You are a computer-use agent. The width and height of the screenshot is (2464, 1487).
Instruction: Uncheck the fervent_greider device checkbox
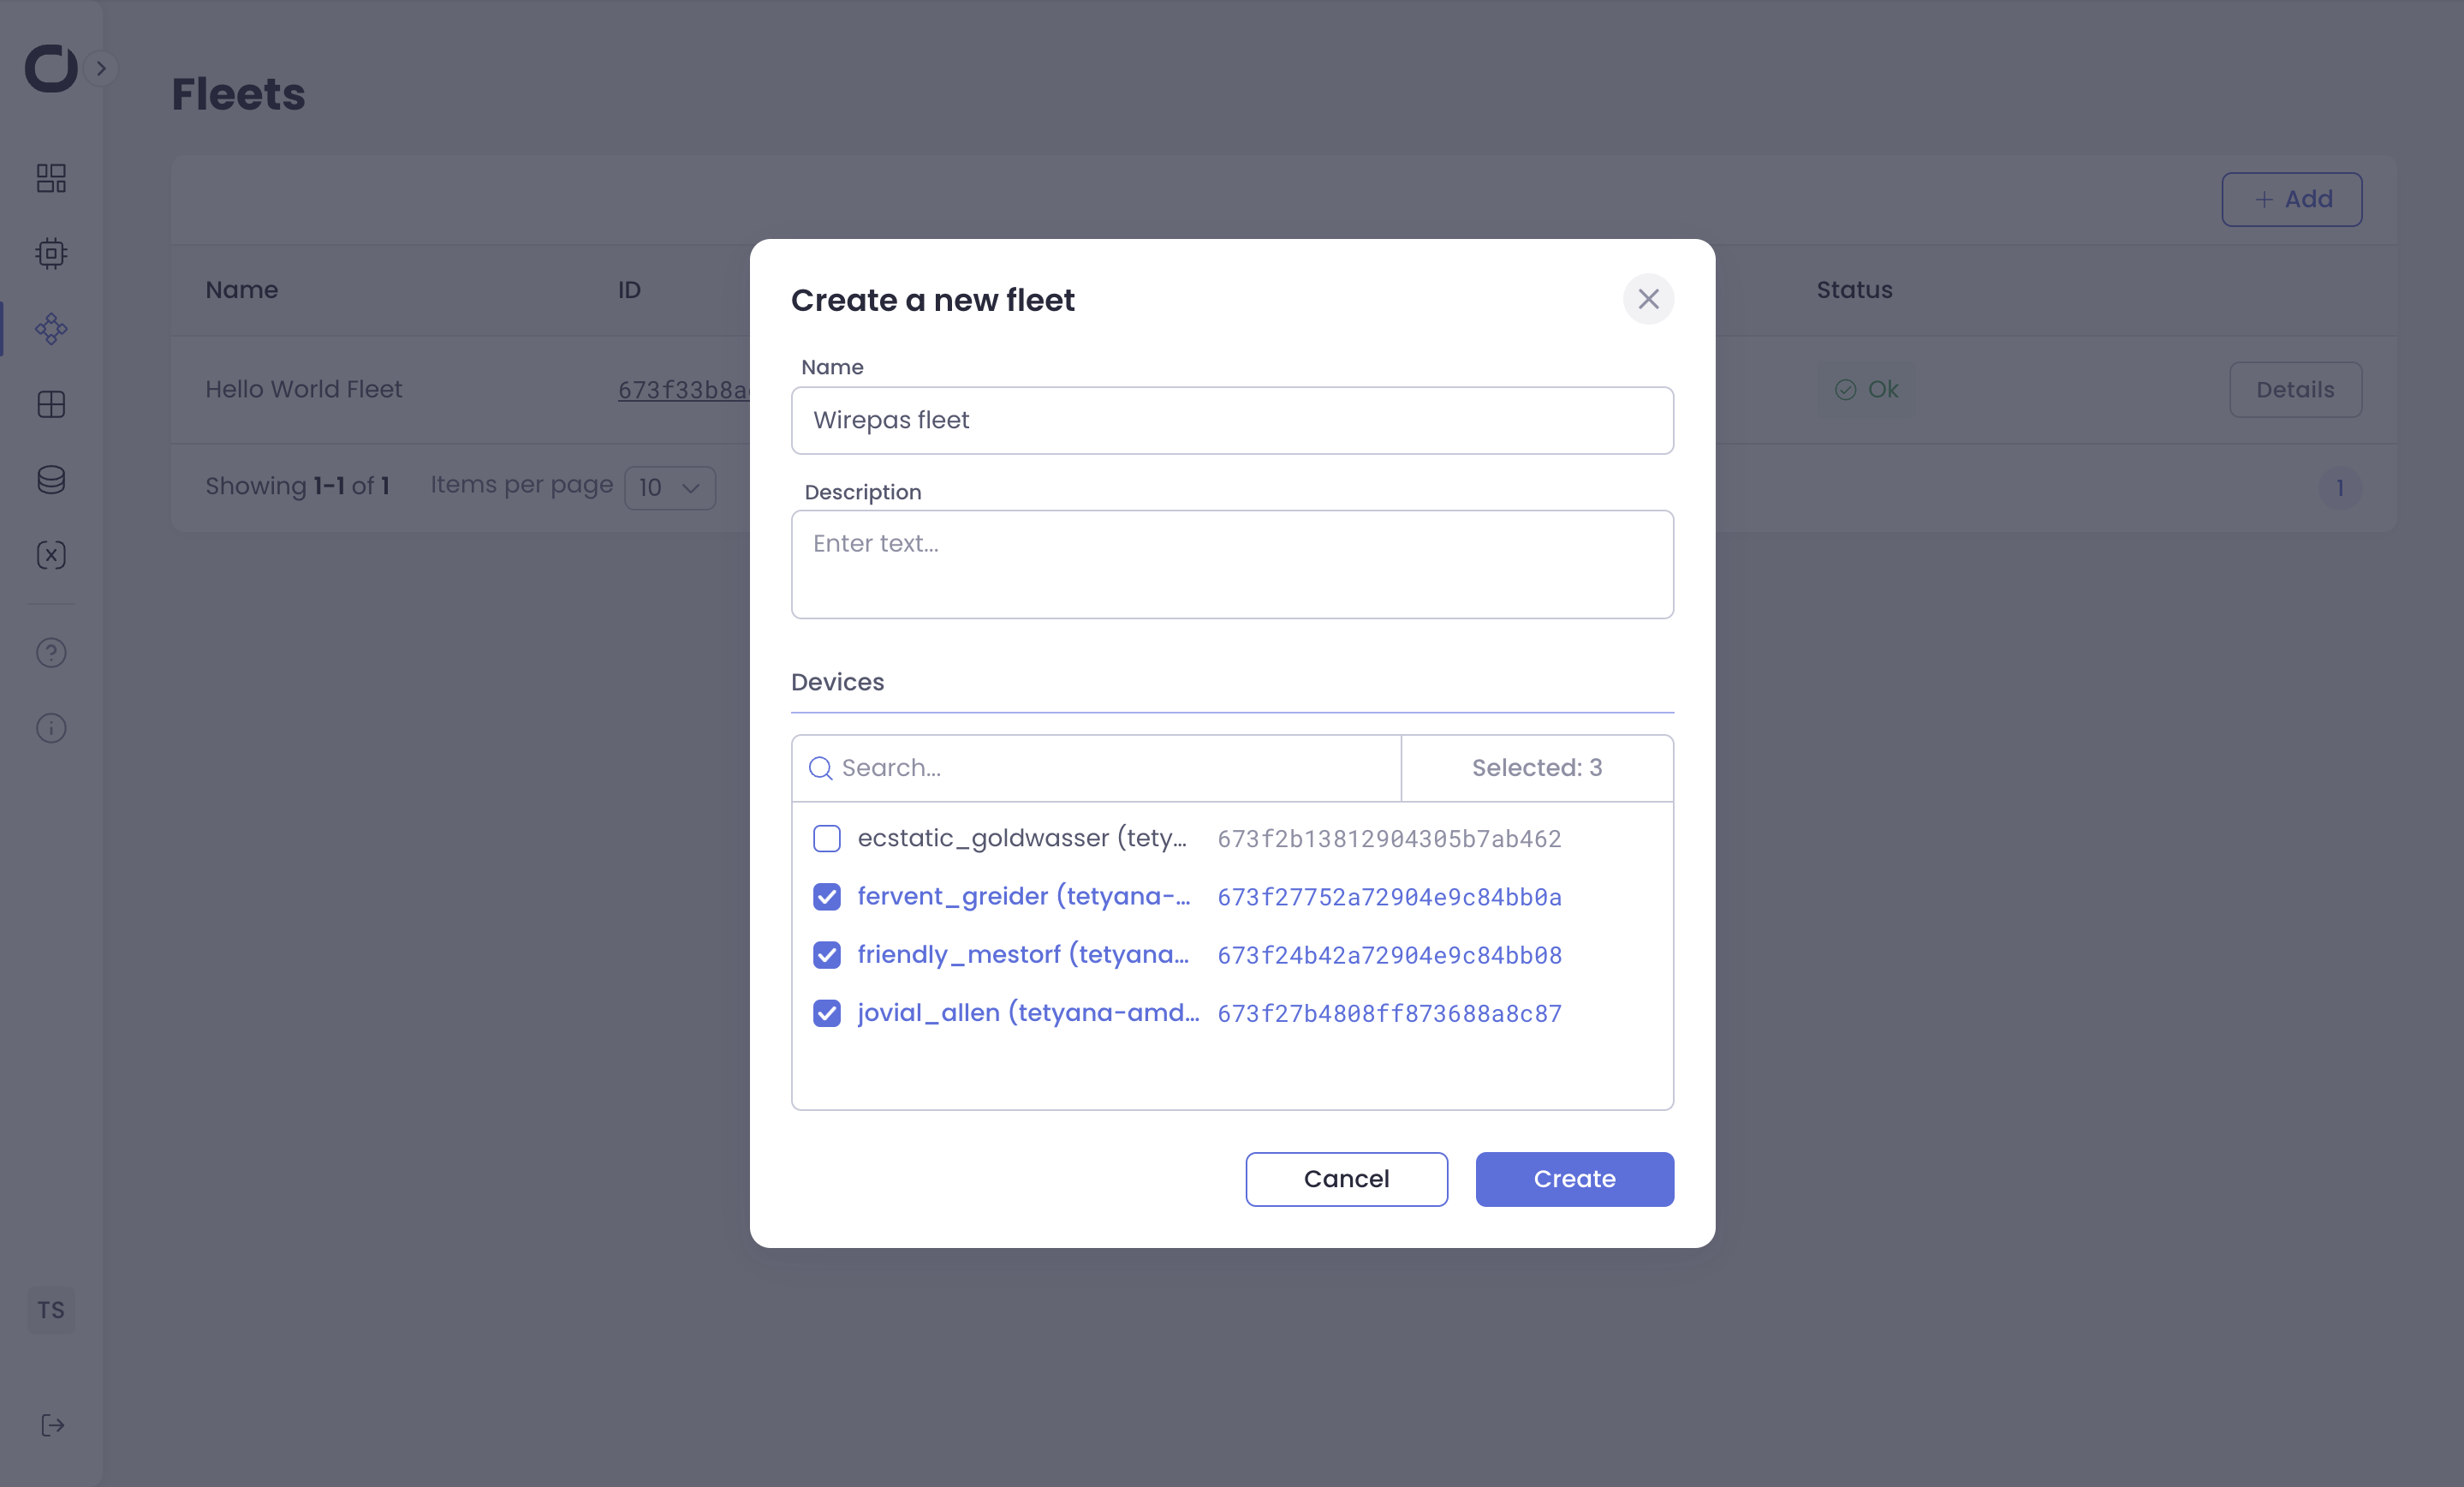826,897
